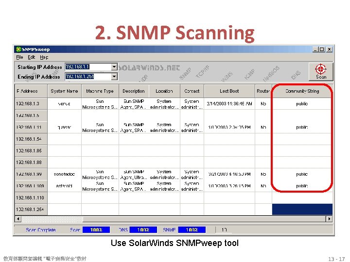Click the Router 'No' cell in 192.168.1.3 row

[x=263, y=104]
